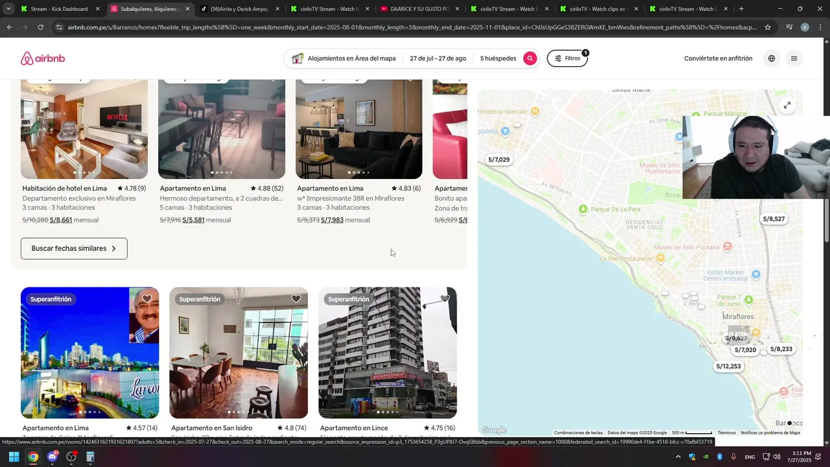Open the Apartamento en San Isidro photo
The width and height of the screenshot is (830, 467).
coord(239,353)
